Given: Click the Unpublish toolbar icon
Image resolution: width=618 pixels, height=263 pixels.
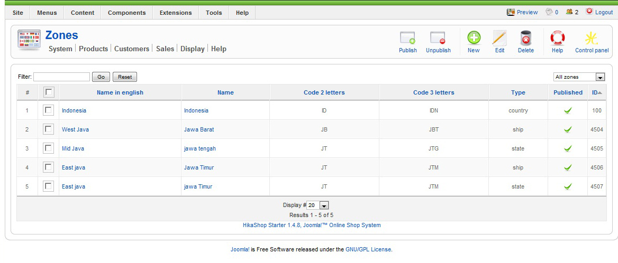Looking at the screenshot, I should pos(438,39).
